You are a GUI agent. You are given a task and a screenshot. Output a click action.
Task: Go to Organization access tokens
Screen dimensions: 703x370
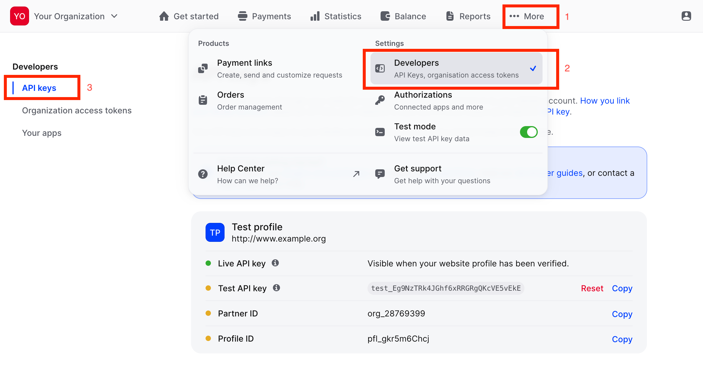pos(77,110)
